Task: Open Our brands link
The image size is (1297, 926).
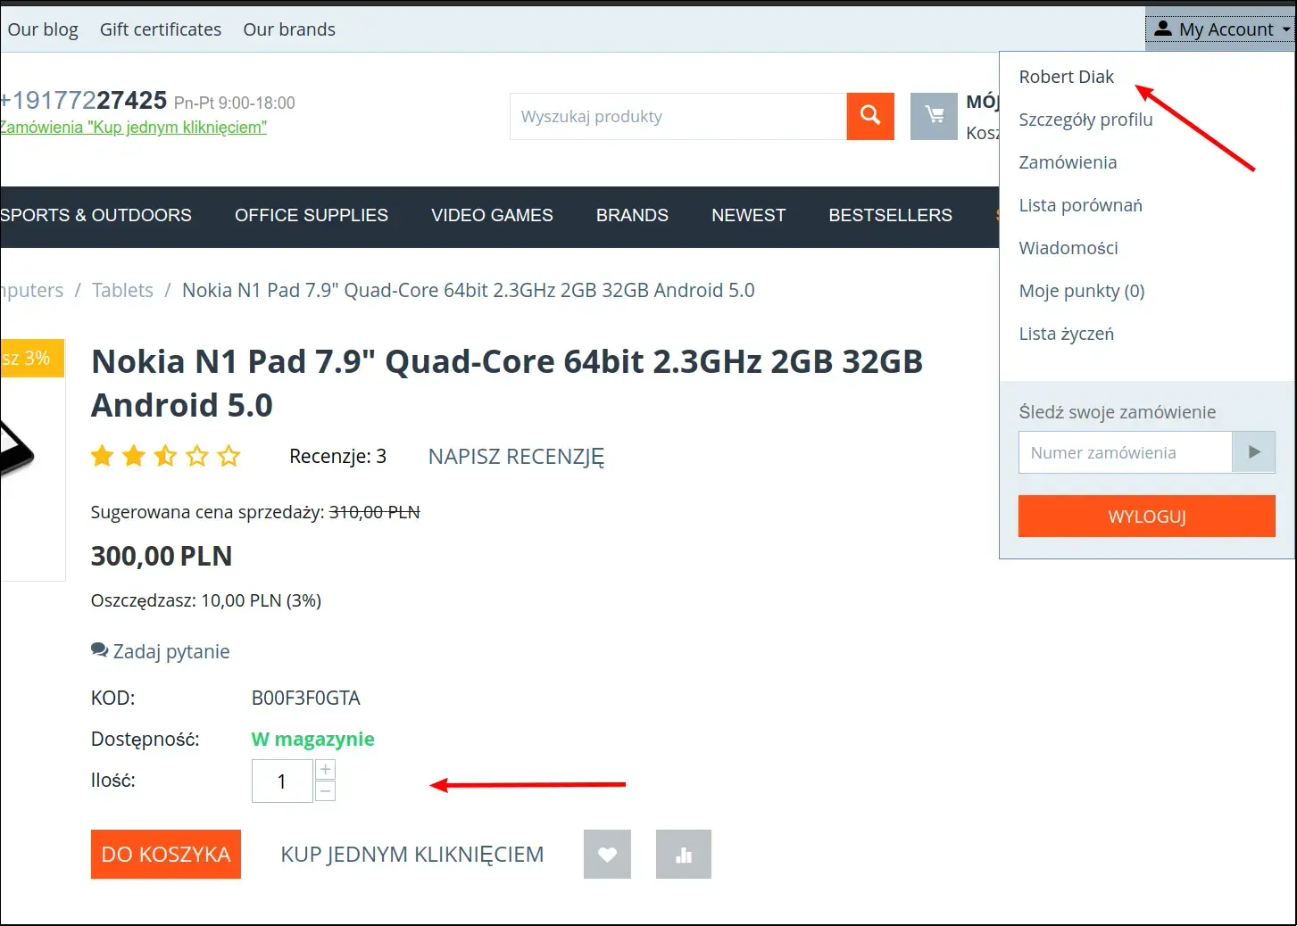Action: pos(289,29)
